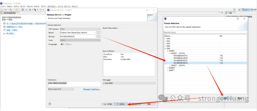Expand the RA8D1 - 224 Pin node
Screen dimensions: 257x111
(170, 65)
